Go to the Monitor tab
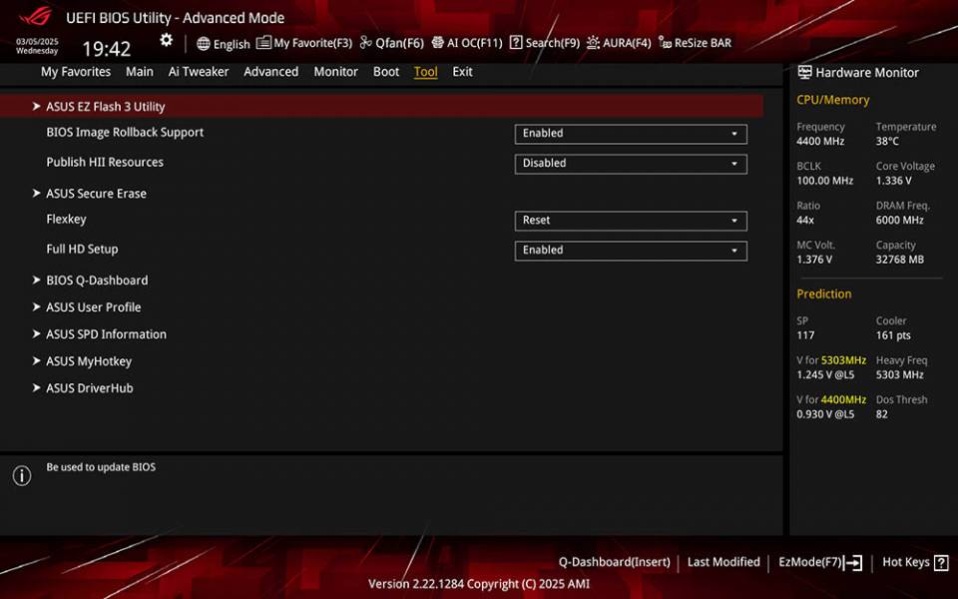This screenshot has height=599, width=958. pyautogui.click(x=336, y=72)
